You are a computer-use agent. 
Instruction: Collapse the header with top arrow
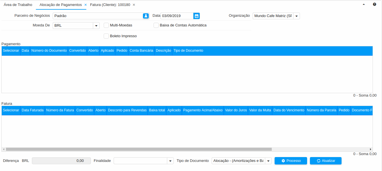tap(364, 5)
